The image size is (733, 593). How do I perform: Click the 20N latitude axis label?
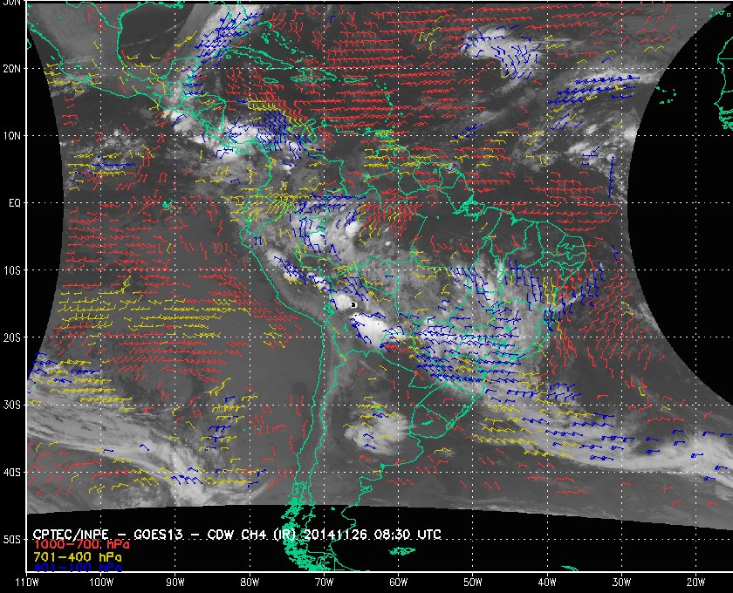[11, 69]
